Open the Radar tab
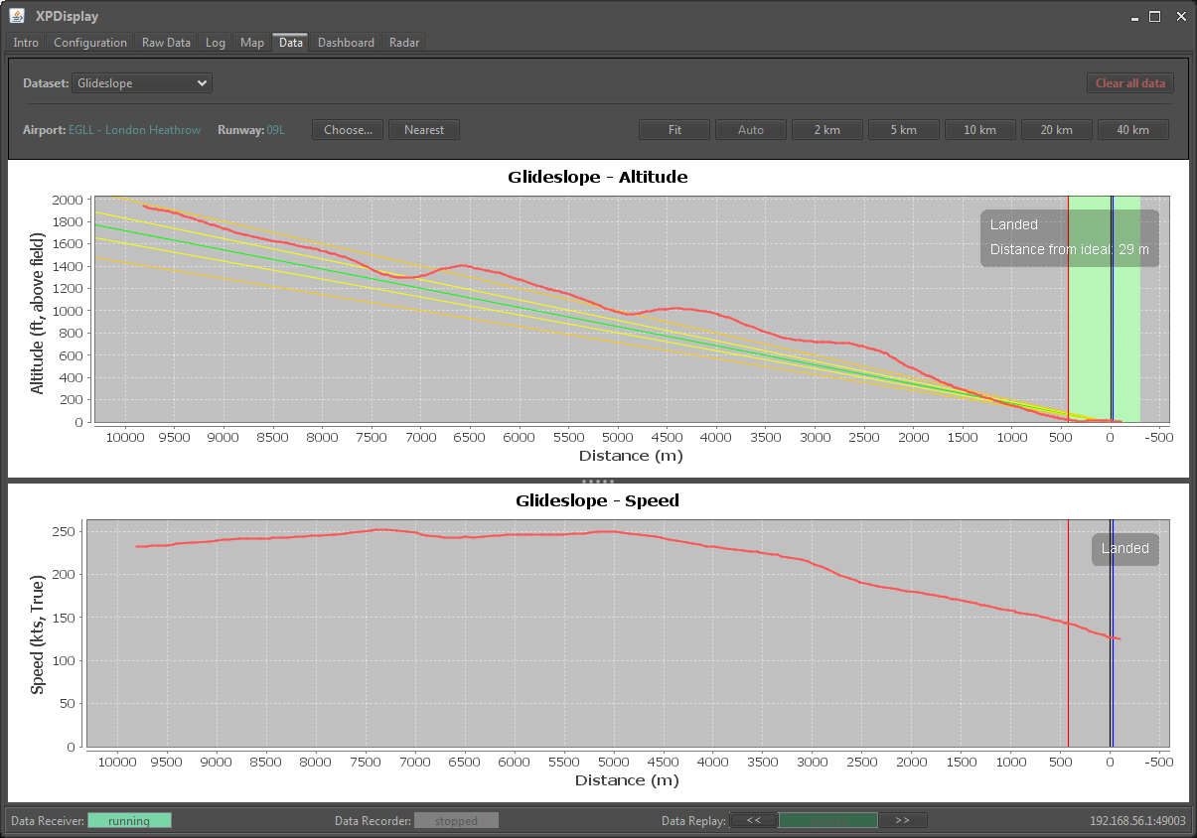The image size is (1197, 838). [404, 43]
